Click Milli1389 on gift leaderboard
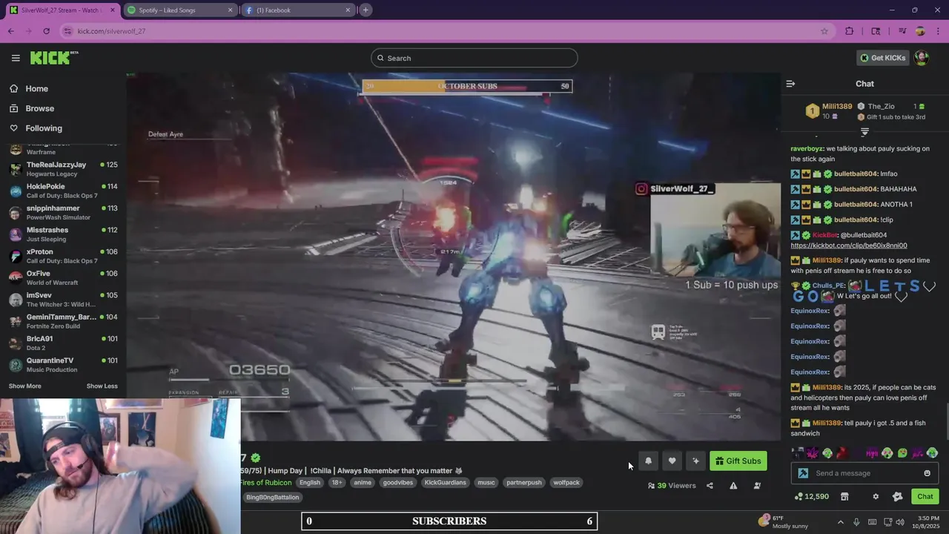 click(x=836, y=106)
